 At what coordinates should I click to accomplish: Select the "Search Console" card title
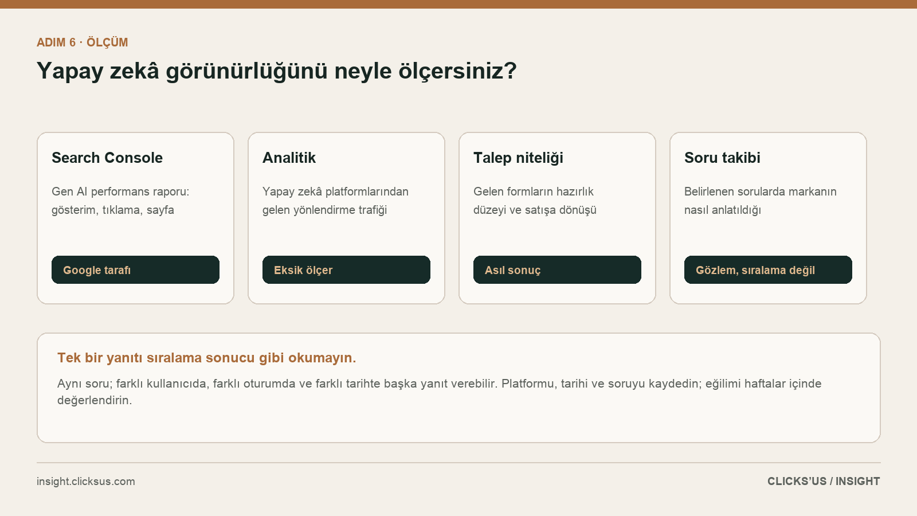(x=107, y=158)
